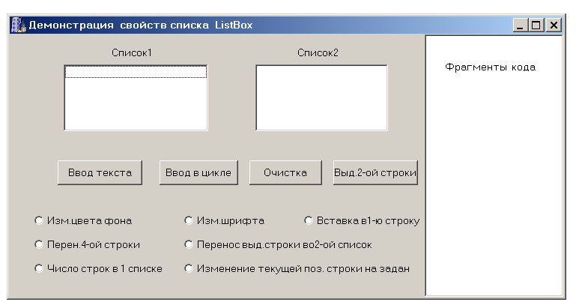The width and height of the screenshot is (576, 308).
Task: Click the application icon in title bar
Action: (18, 25)
